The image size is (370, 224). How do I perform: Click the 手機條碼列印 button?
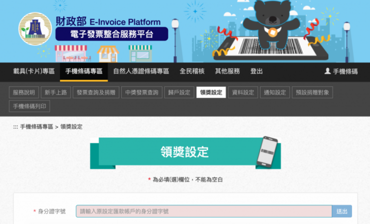click(30, 106)
